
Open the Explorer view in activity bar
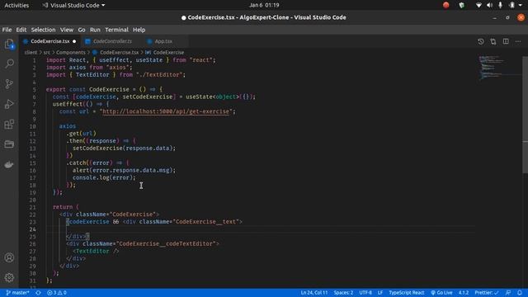click(x=9, y=44)
